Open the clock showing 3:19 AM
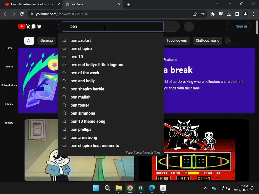The width and height of the screenshot is (259, 194). [x=241, y=188]
